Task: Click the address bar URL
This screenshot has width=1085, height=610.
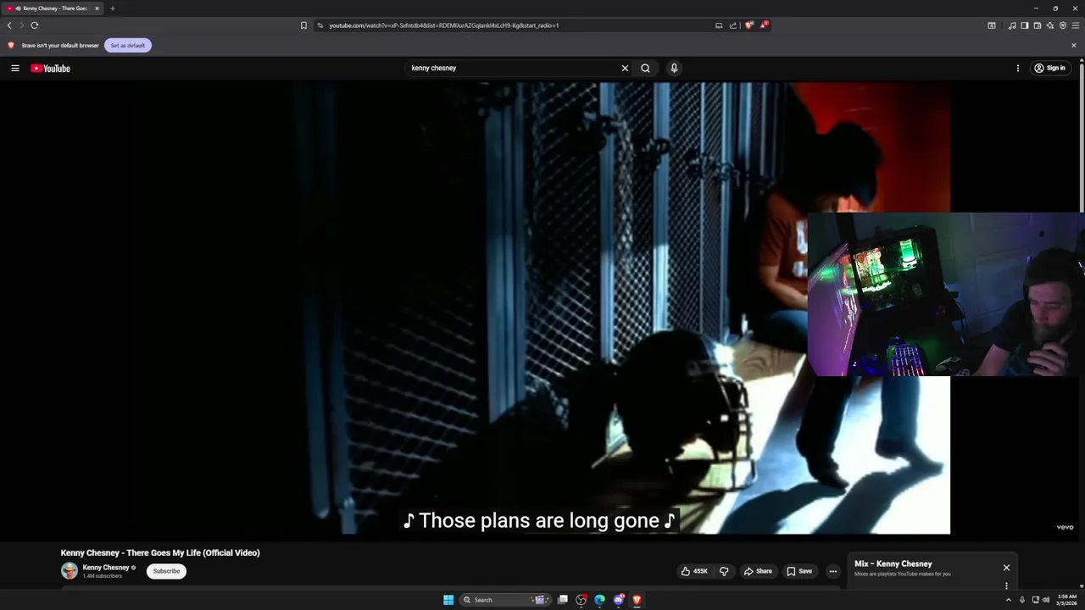Action: coord(443,25)
